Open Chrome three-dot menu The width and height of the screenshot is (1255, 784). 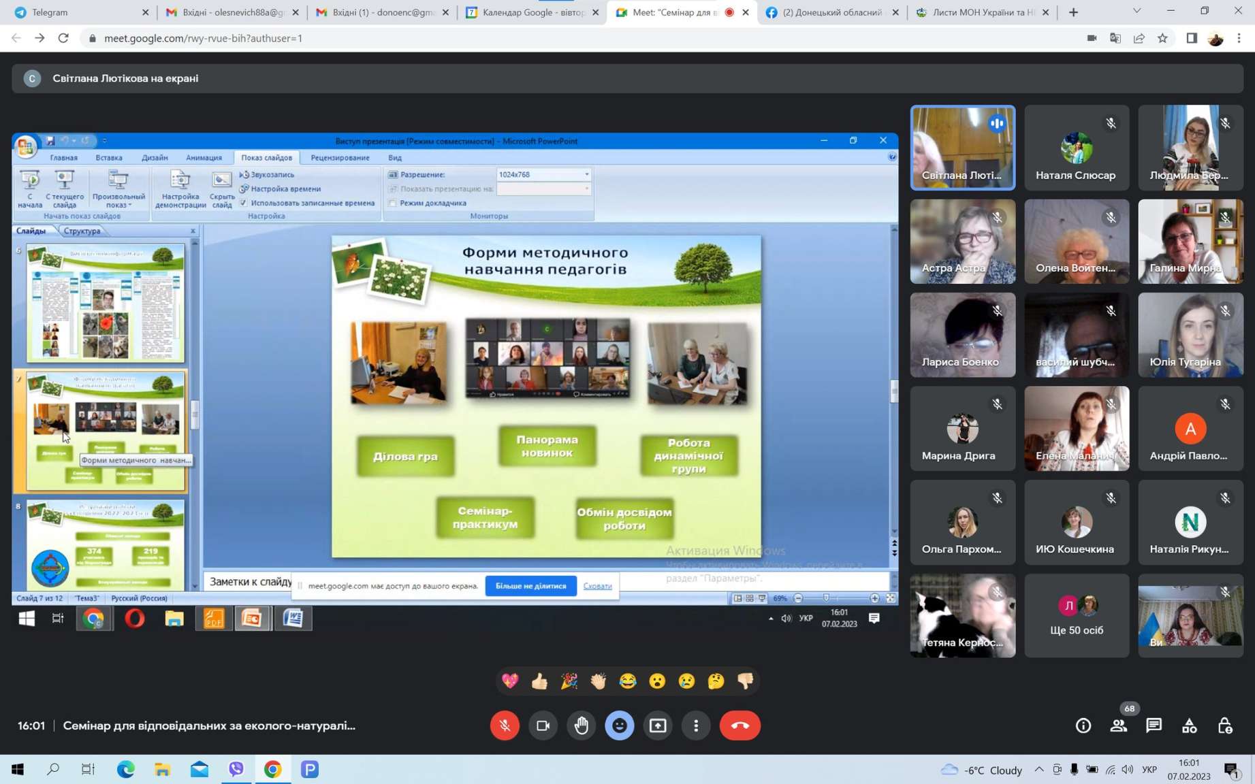pos(1239,38)
